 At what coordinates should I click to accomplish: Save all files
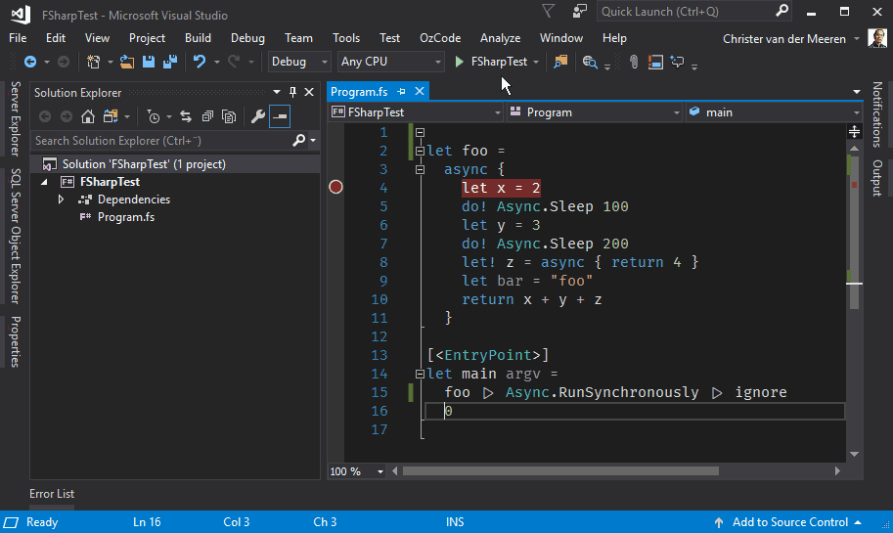coord(170,62)
